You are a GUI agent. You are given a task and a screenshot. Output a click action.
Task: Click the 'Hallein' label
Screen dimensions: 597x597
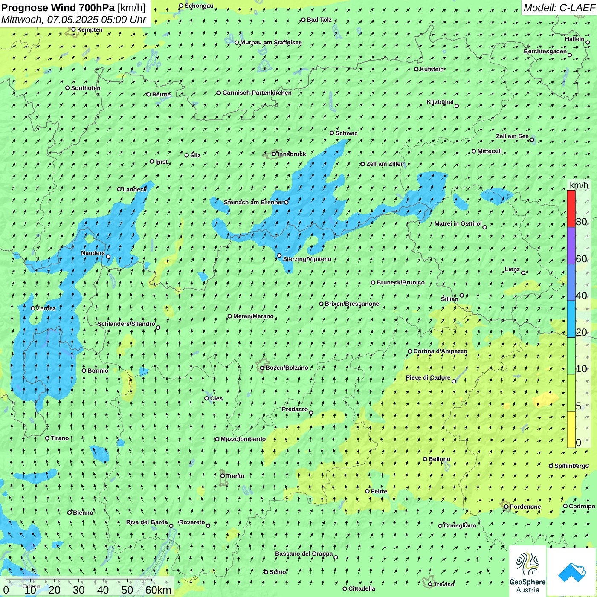(575, 39)
